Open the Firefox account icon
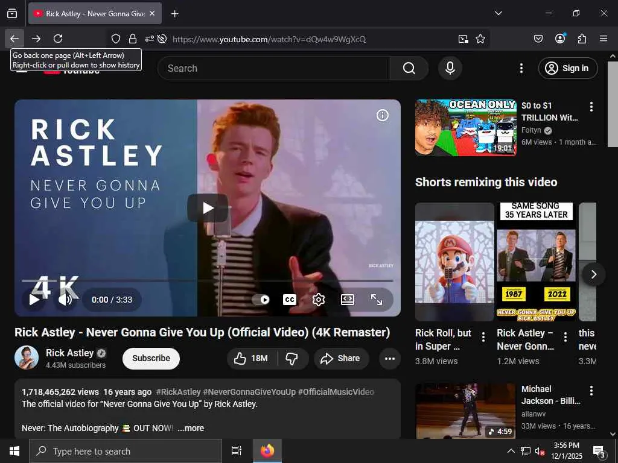Image resolution: width=618 pixels, height=463 pixels. click(x=560, y=39)
